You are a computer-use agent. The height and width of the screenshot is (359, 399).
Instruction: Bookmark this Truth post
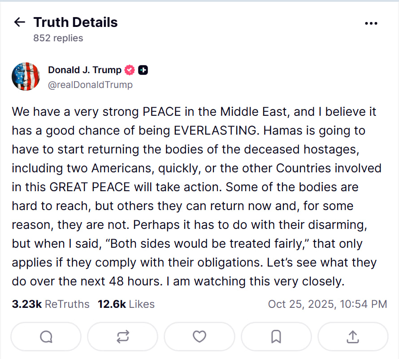[276, 336]
